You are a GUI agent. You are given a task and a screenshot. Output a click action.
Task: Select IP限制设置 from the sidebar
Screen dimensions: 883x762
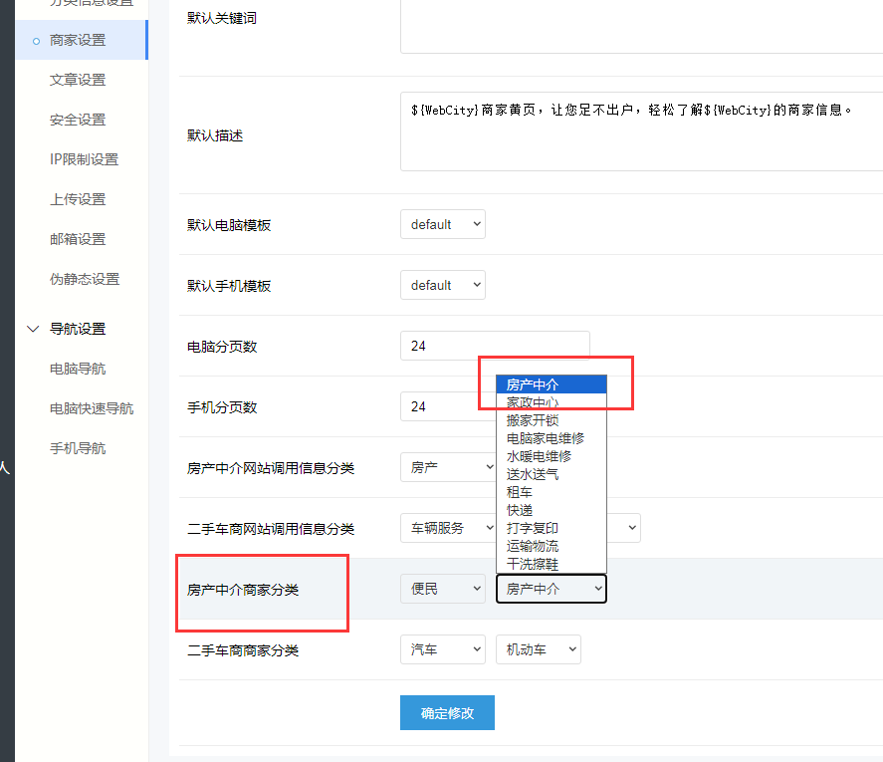[84, 159]
